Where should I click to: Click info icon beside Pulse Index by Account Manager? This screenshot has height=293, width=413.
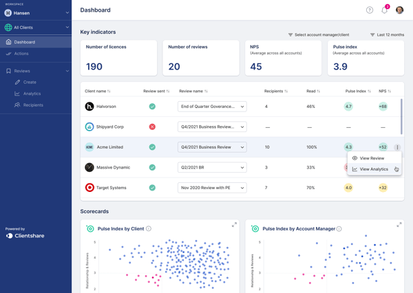tap(339, 229)
